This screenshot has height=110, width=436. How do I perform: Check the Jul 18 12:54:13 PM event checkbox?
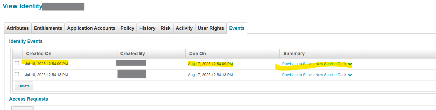click(17, 74)
